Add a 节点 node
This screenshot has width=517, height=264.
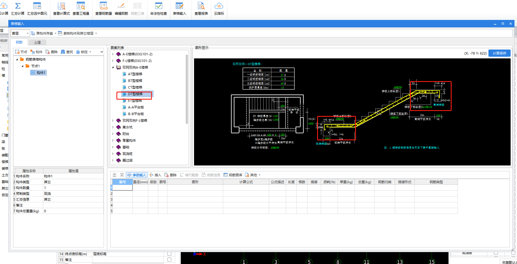(x=21, y=52)
